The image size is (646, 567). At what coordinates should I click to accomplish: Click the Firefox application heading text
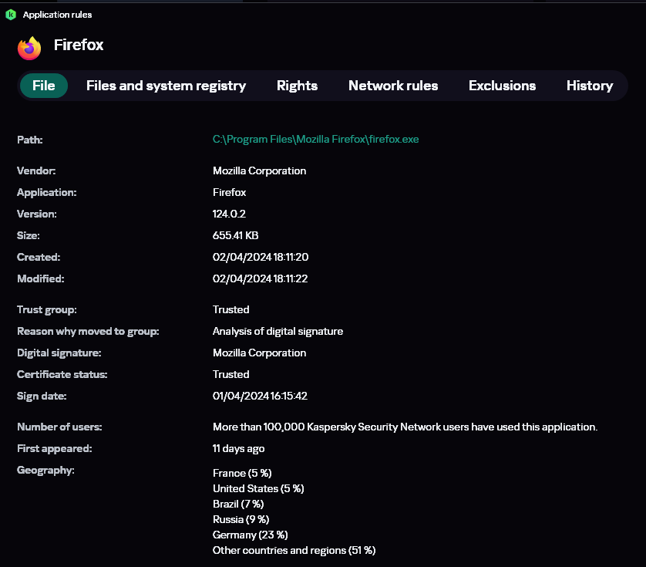click(79, 46)
